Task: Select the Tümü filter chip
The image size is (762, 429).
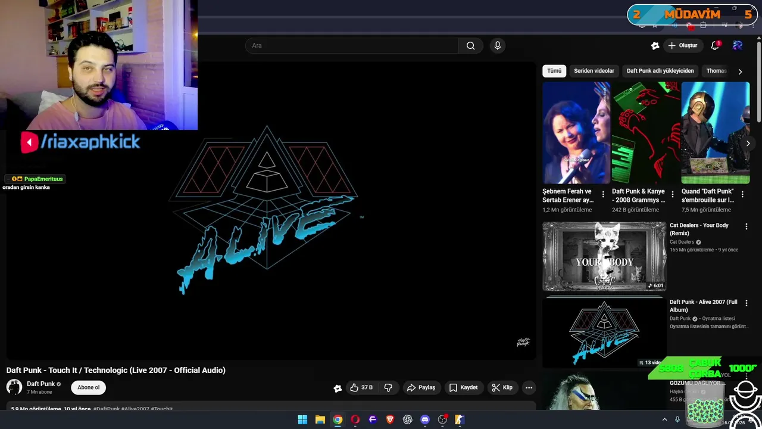Action: (x=554, y=71)
